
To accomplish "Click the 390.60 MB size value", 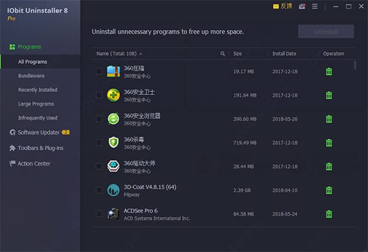I will pos(245,119).
